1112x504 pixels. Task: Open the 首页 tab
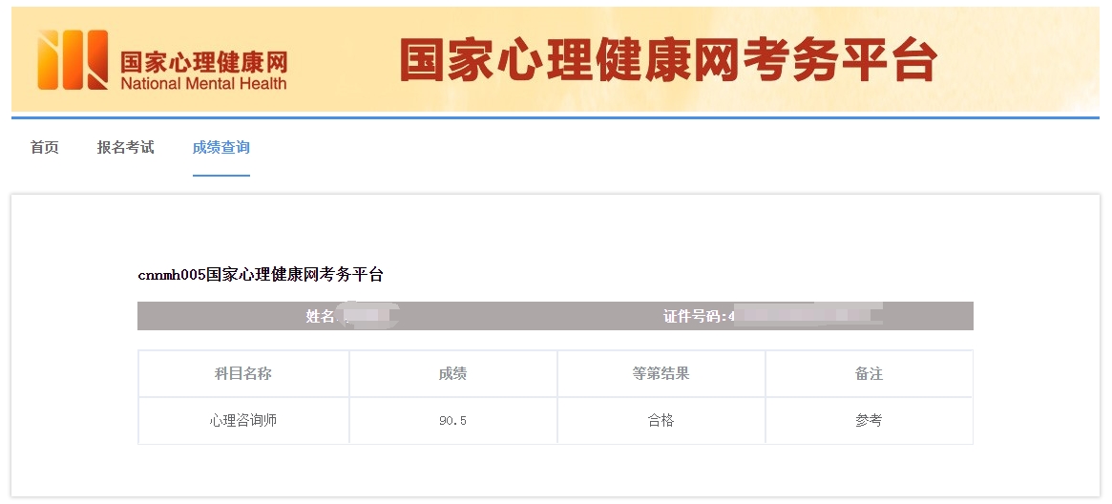[x=45, y=147]
